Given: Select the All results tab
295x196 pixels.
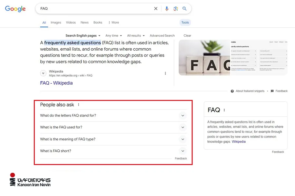Looking at the screenshot, I should coord(44,23).
